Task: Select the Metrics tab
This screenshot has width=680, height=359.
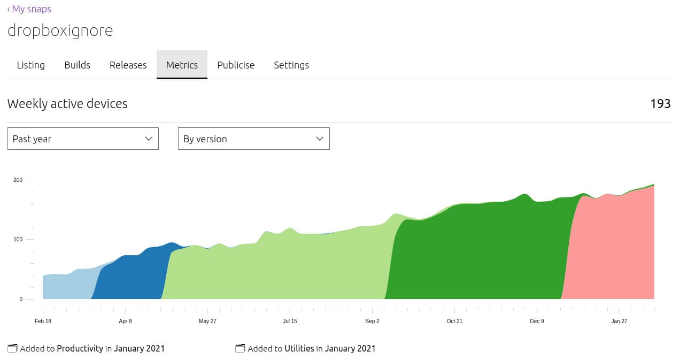Action: (182, 65)
